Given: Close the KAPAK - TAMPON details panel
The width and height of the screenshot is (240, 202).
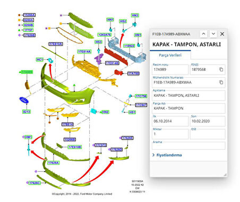Looking at the screenshot, I should point(222,34).
